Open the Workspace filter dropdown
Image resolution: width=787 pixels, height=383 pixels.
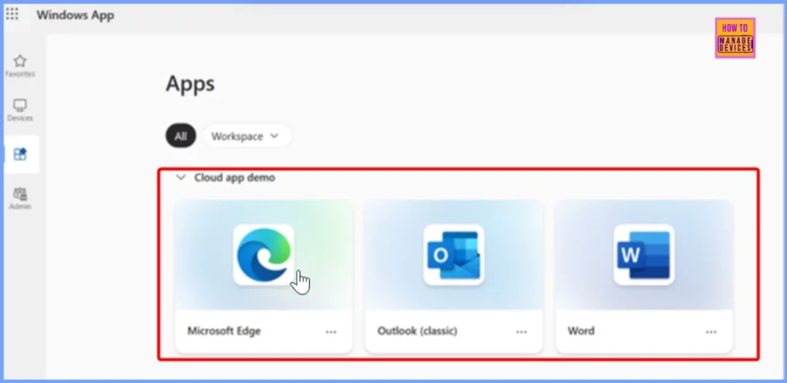pos(247,136)
